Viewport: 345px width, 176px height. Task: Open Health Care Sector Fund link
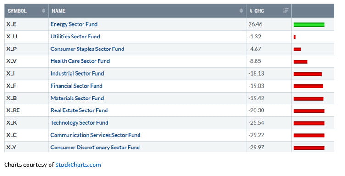click(x=80, y=61)
